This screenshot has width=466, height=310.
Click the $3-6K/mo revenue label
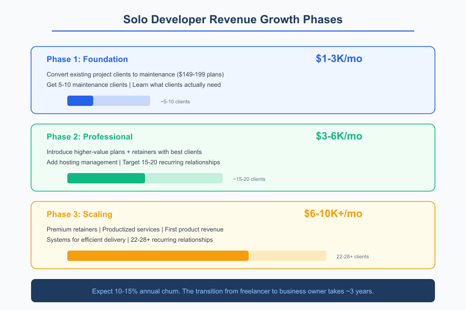point(339,136)
